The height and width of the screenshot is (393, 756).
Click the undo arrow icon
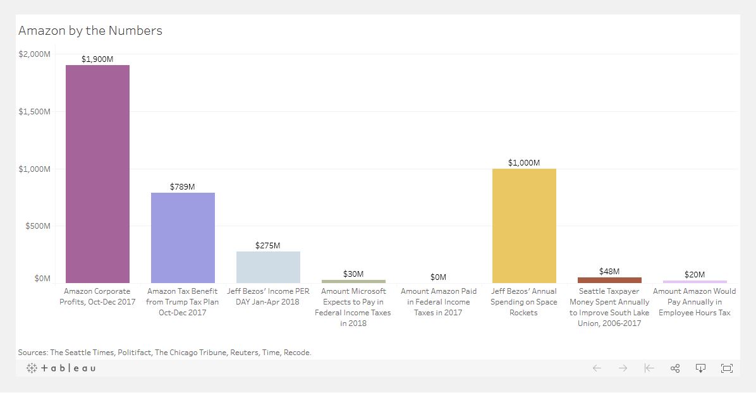point(597,368)
